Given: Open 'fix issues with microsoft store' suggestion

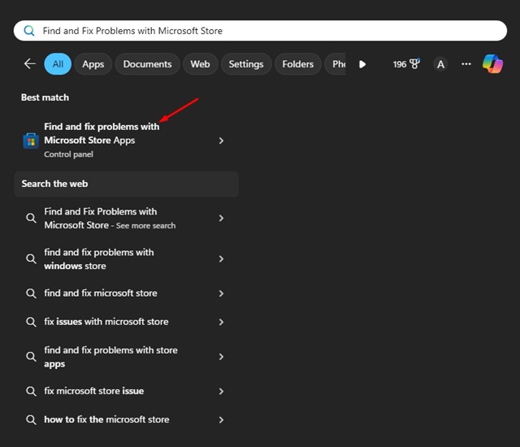Looking at the screenshot, I should (106, 322).
